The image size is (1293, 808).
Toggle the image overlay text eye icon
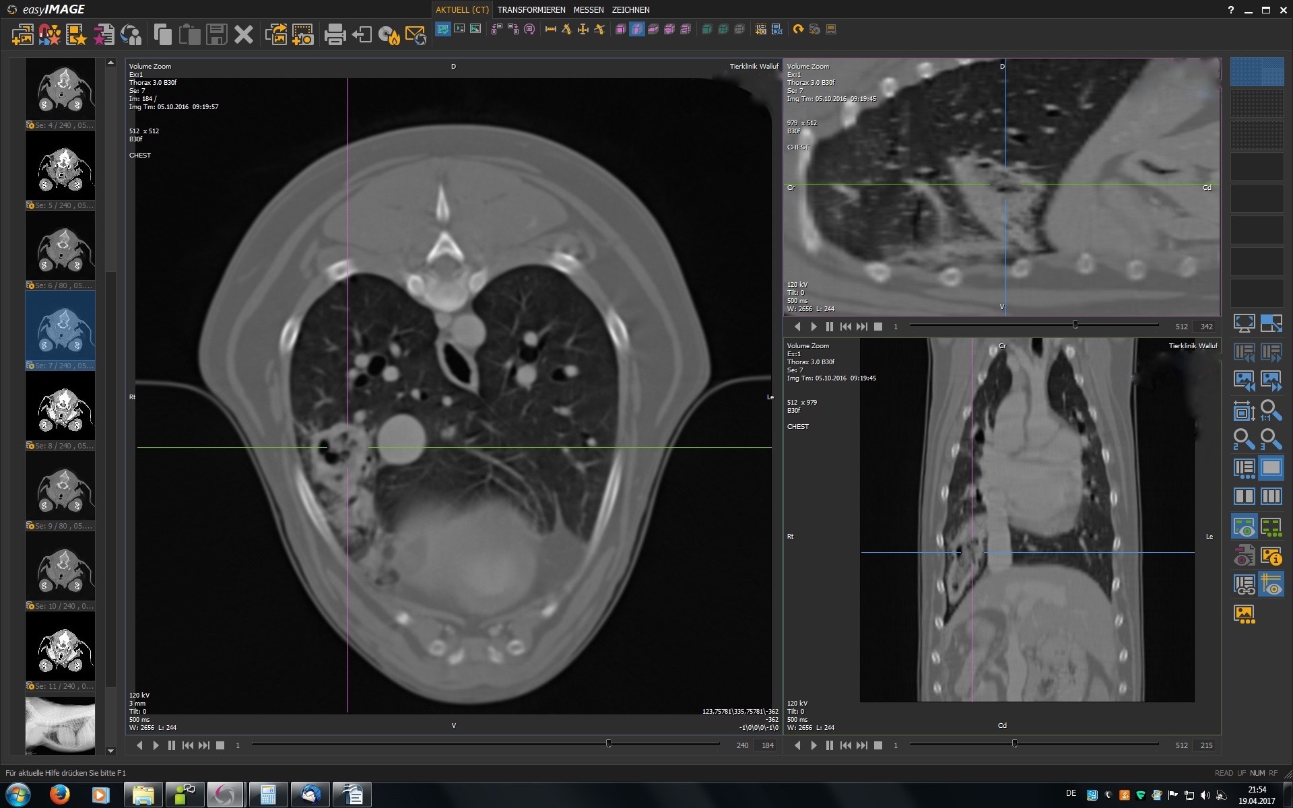coord(1243,526)
